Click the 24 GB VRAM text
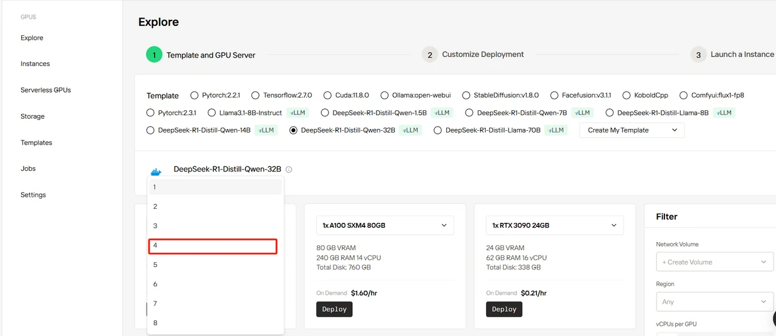Image resolution: width=776 pixels, height=336 pixels. (x=506, y=248)
